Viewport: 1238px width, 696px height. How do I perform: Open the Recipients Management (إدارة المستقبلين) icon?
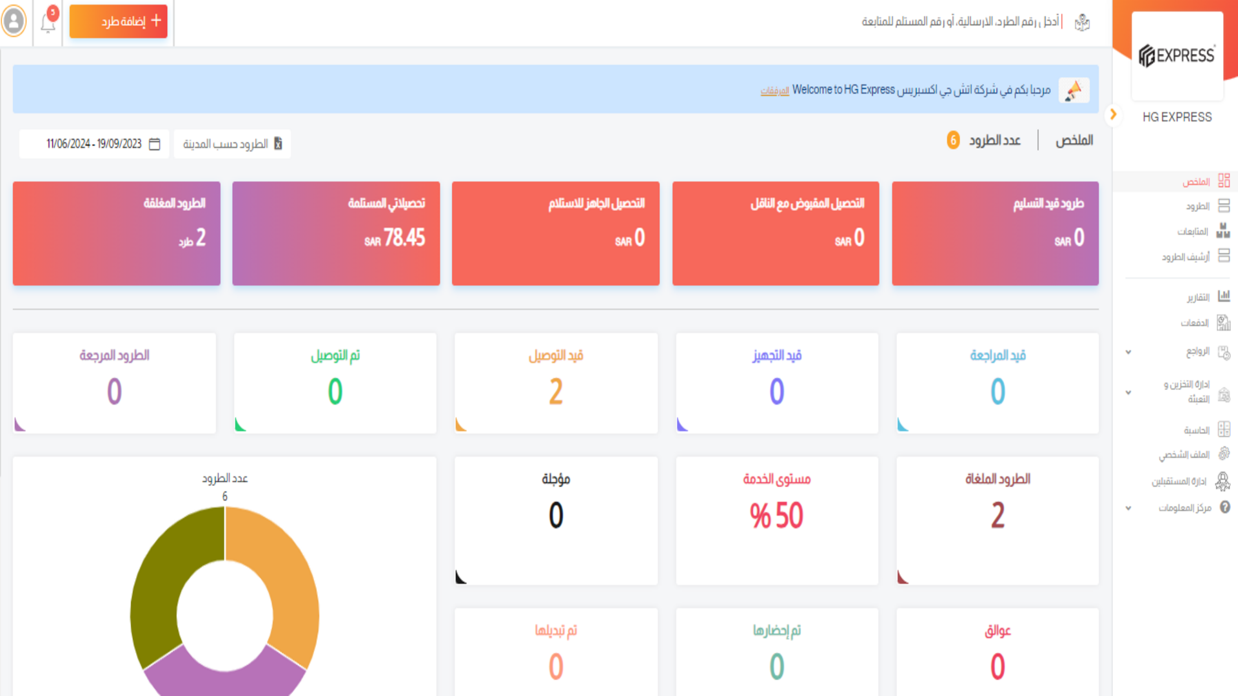pyautogui.click(x=1223, y=481)
